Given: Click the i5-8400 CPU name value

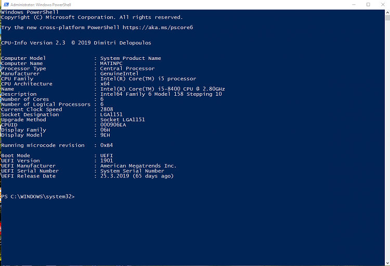Looking at the screenshot, I should [162, 89].
